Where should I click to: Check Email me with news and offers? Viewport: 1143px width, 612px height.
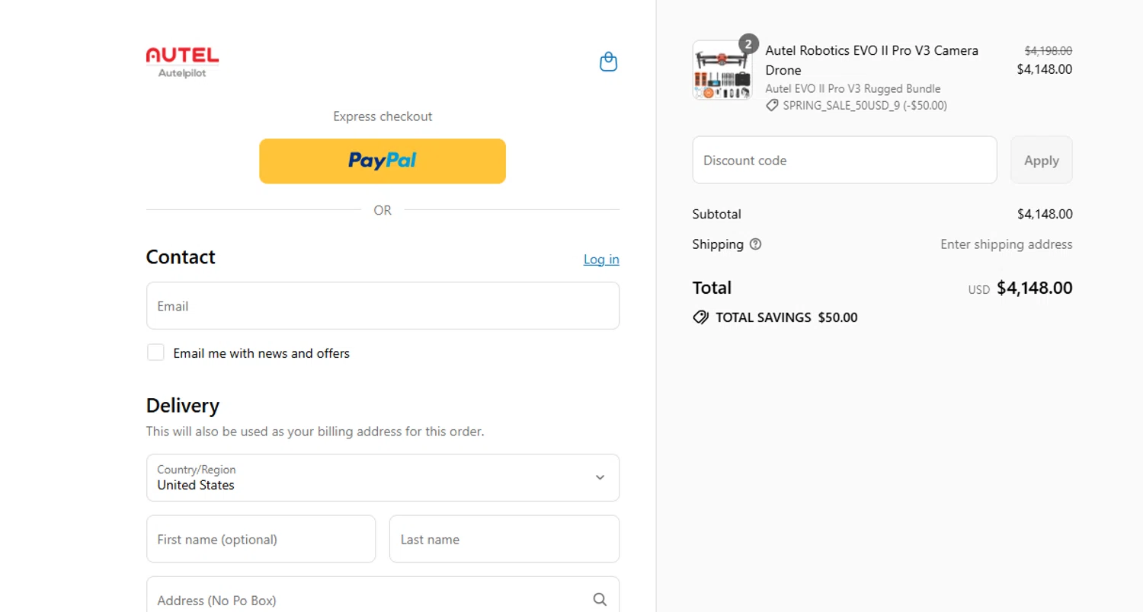[x=155, y=352]
